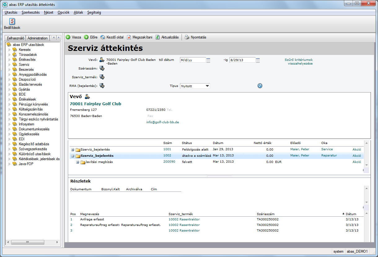Open the Szerviz_termék lookup icon
Image resolution: width=378 pixels, height=257 pixels.
pyautogui.click(x=102, y=77)
